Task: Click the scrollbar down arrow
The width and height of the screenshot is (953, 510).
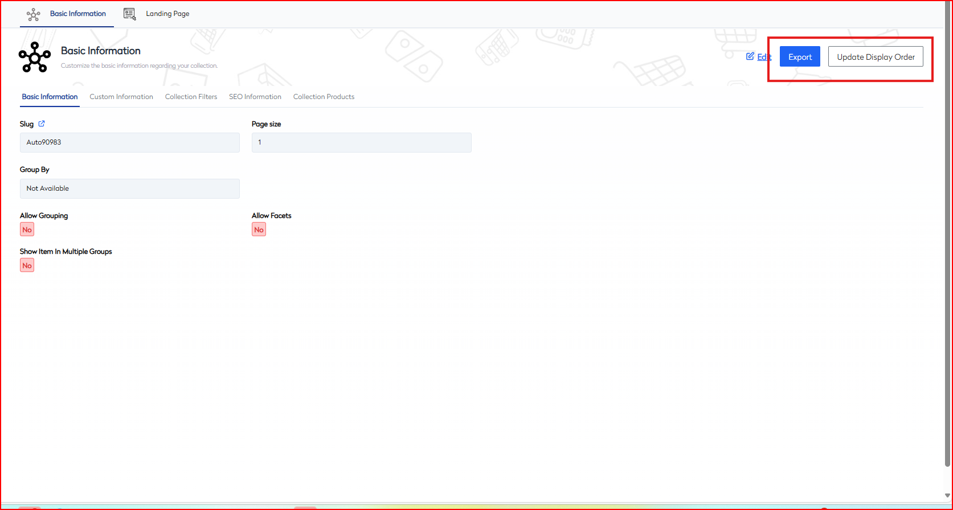Action: point(948,496)
